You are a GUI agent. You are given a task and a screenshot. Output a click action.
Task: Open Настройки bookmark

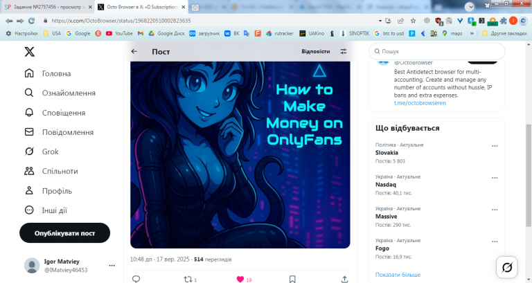point(21,33)
